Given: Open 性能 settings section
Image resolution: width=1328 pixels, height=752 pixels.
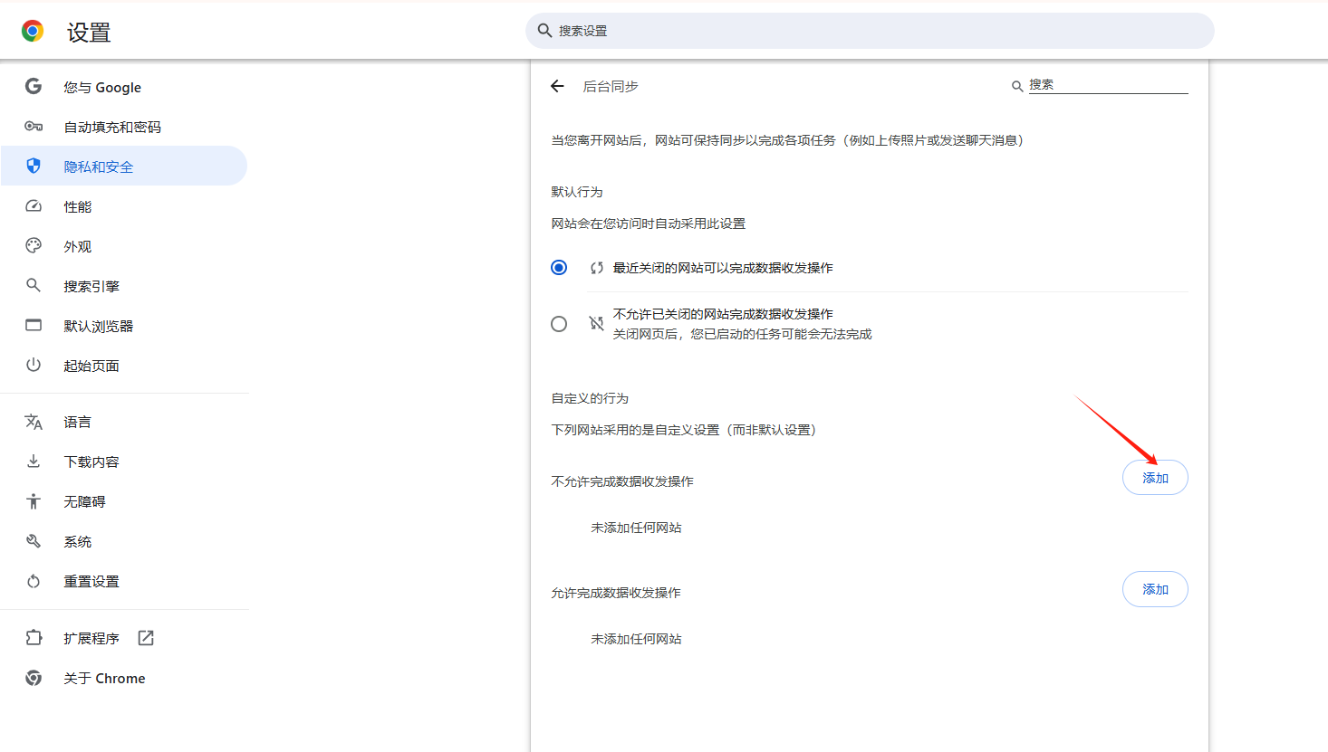Looking at the screenshot, I should [124, 206].
